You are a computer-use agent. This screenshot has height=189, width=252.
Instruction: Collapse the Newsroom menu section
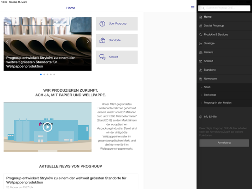[224, 79]
